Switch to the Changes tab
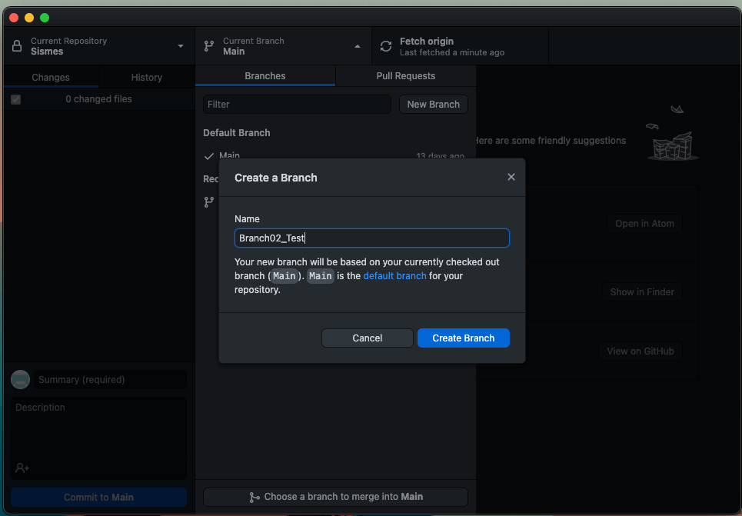Viewport: 742px width, 516px height. (51, 77)
